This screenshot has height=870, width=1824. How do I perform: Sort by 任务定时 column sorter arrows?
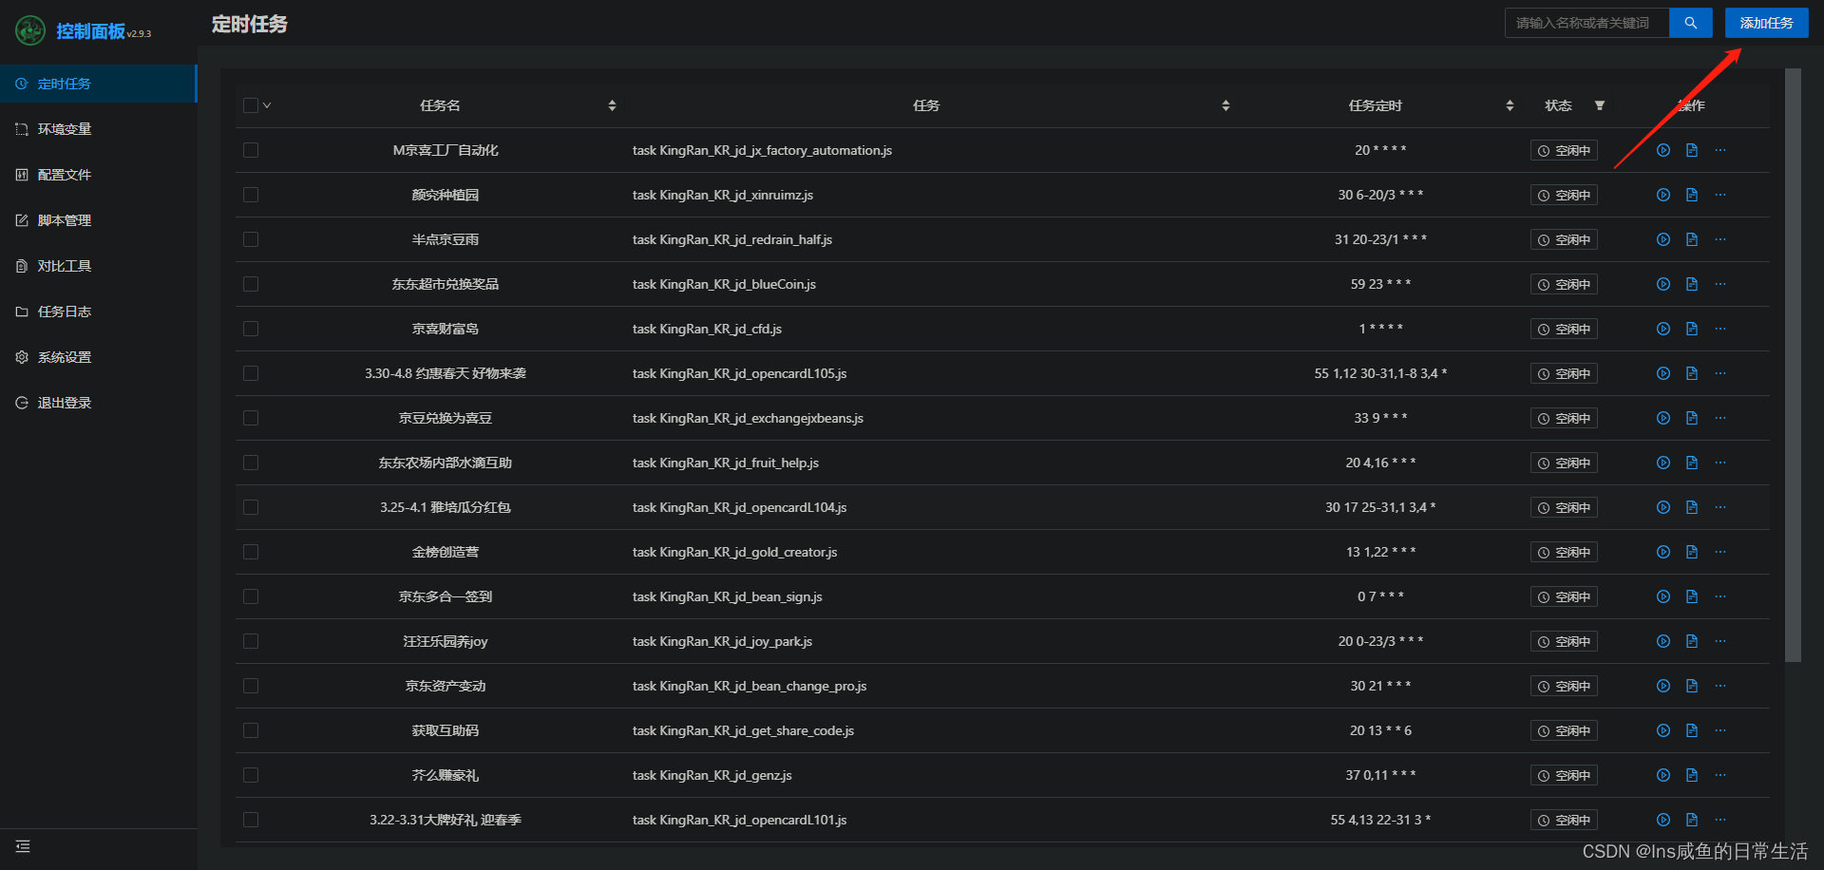[x=1510, y=105]
